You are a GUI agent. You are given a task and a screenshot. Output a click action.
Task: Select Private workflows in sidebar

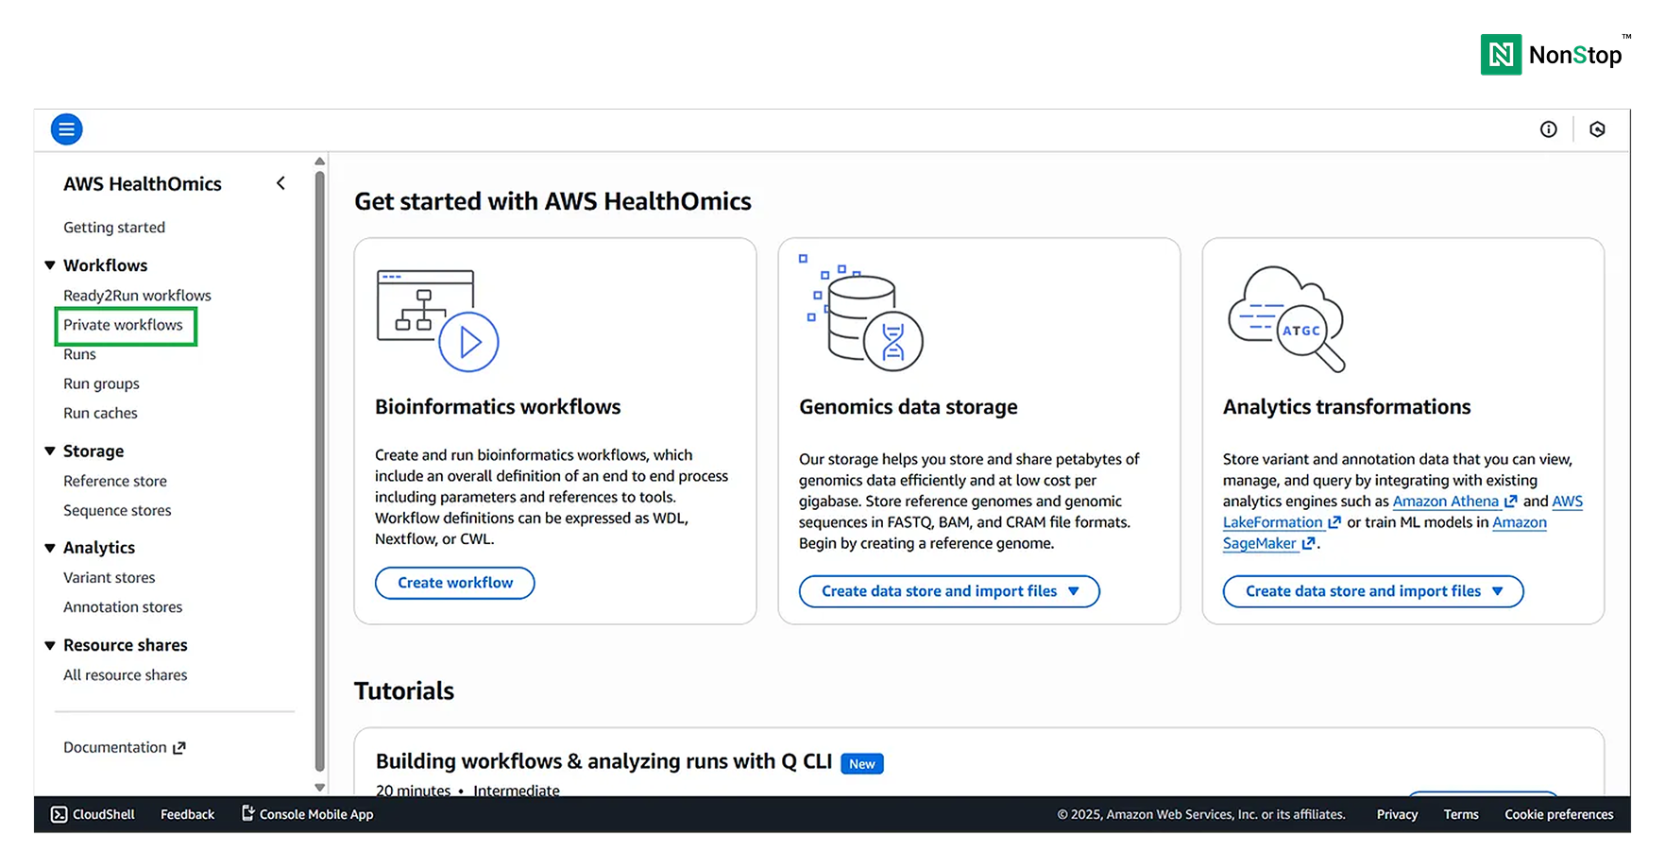[123, 325]
